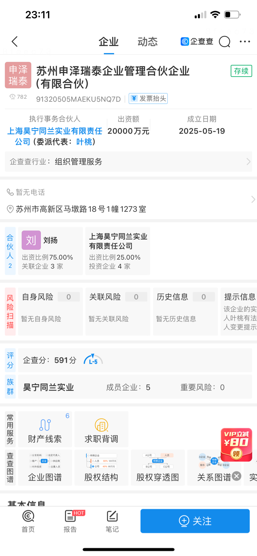257x556 pixels.
Task: Claim the VIP立减 ¥80 coupon
Action: coord(236,445)
